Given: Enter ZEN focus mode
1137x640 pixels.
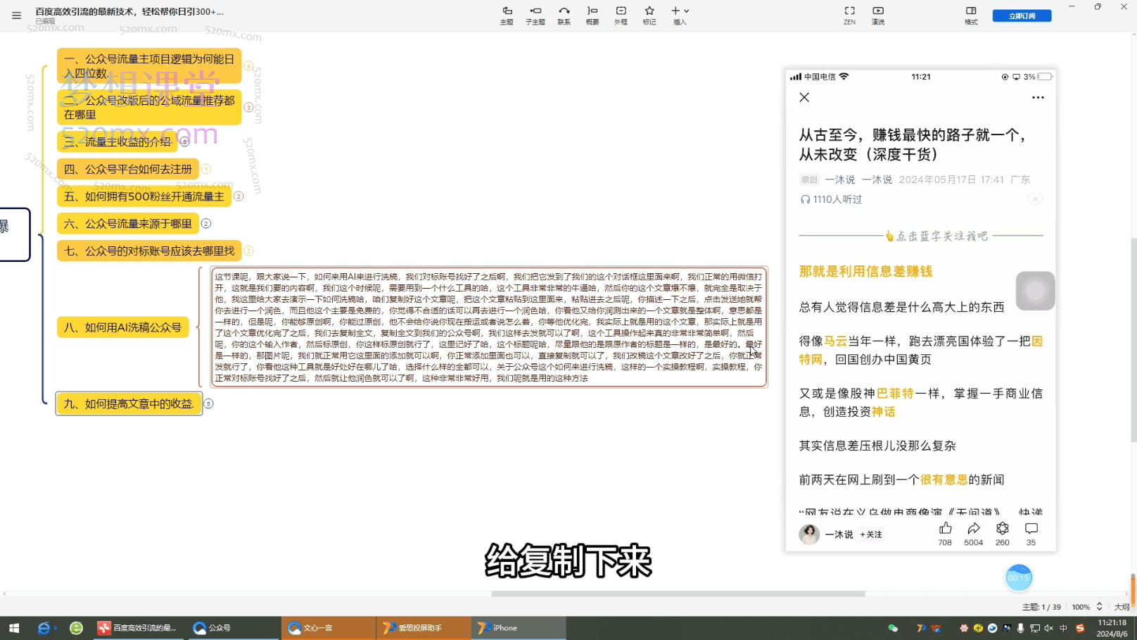Looking at the screenshot, I should [x=849, y=14].
